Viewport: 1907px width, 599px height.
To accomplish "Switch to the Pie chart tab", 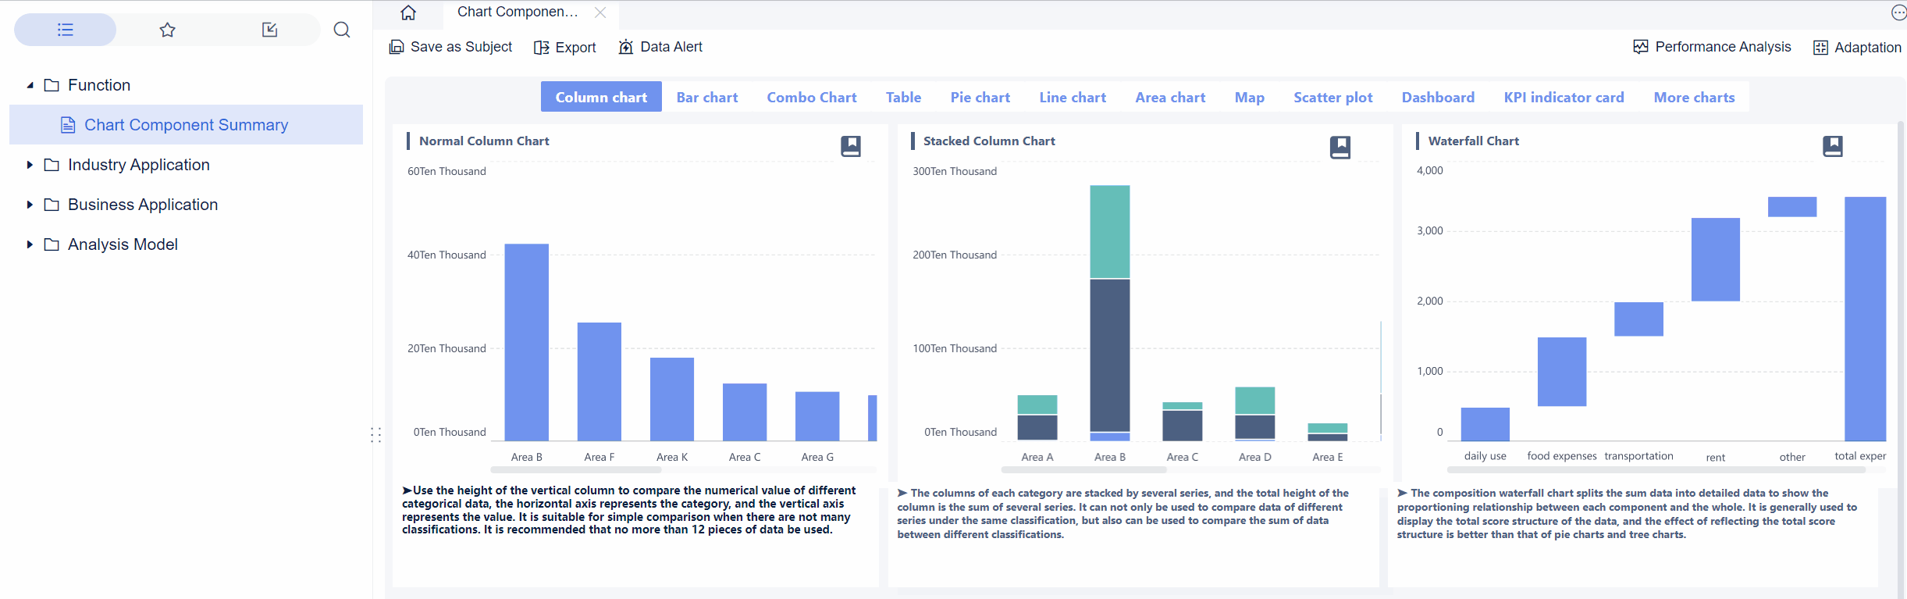I will tap(980, 98).
